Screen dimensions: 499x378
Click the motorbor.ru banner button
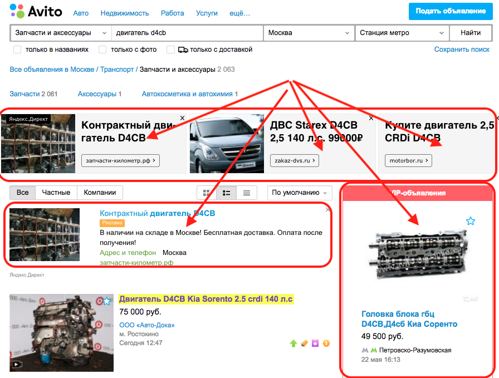[409, 161]
